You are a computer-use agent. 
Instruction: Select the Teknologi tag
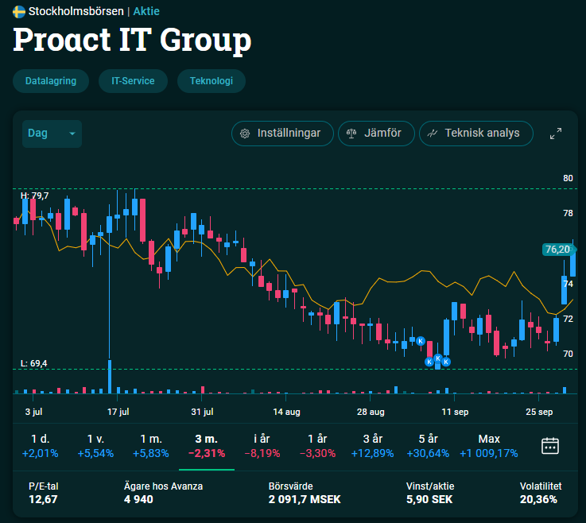point(212,81)
